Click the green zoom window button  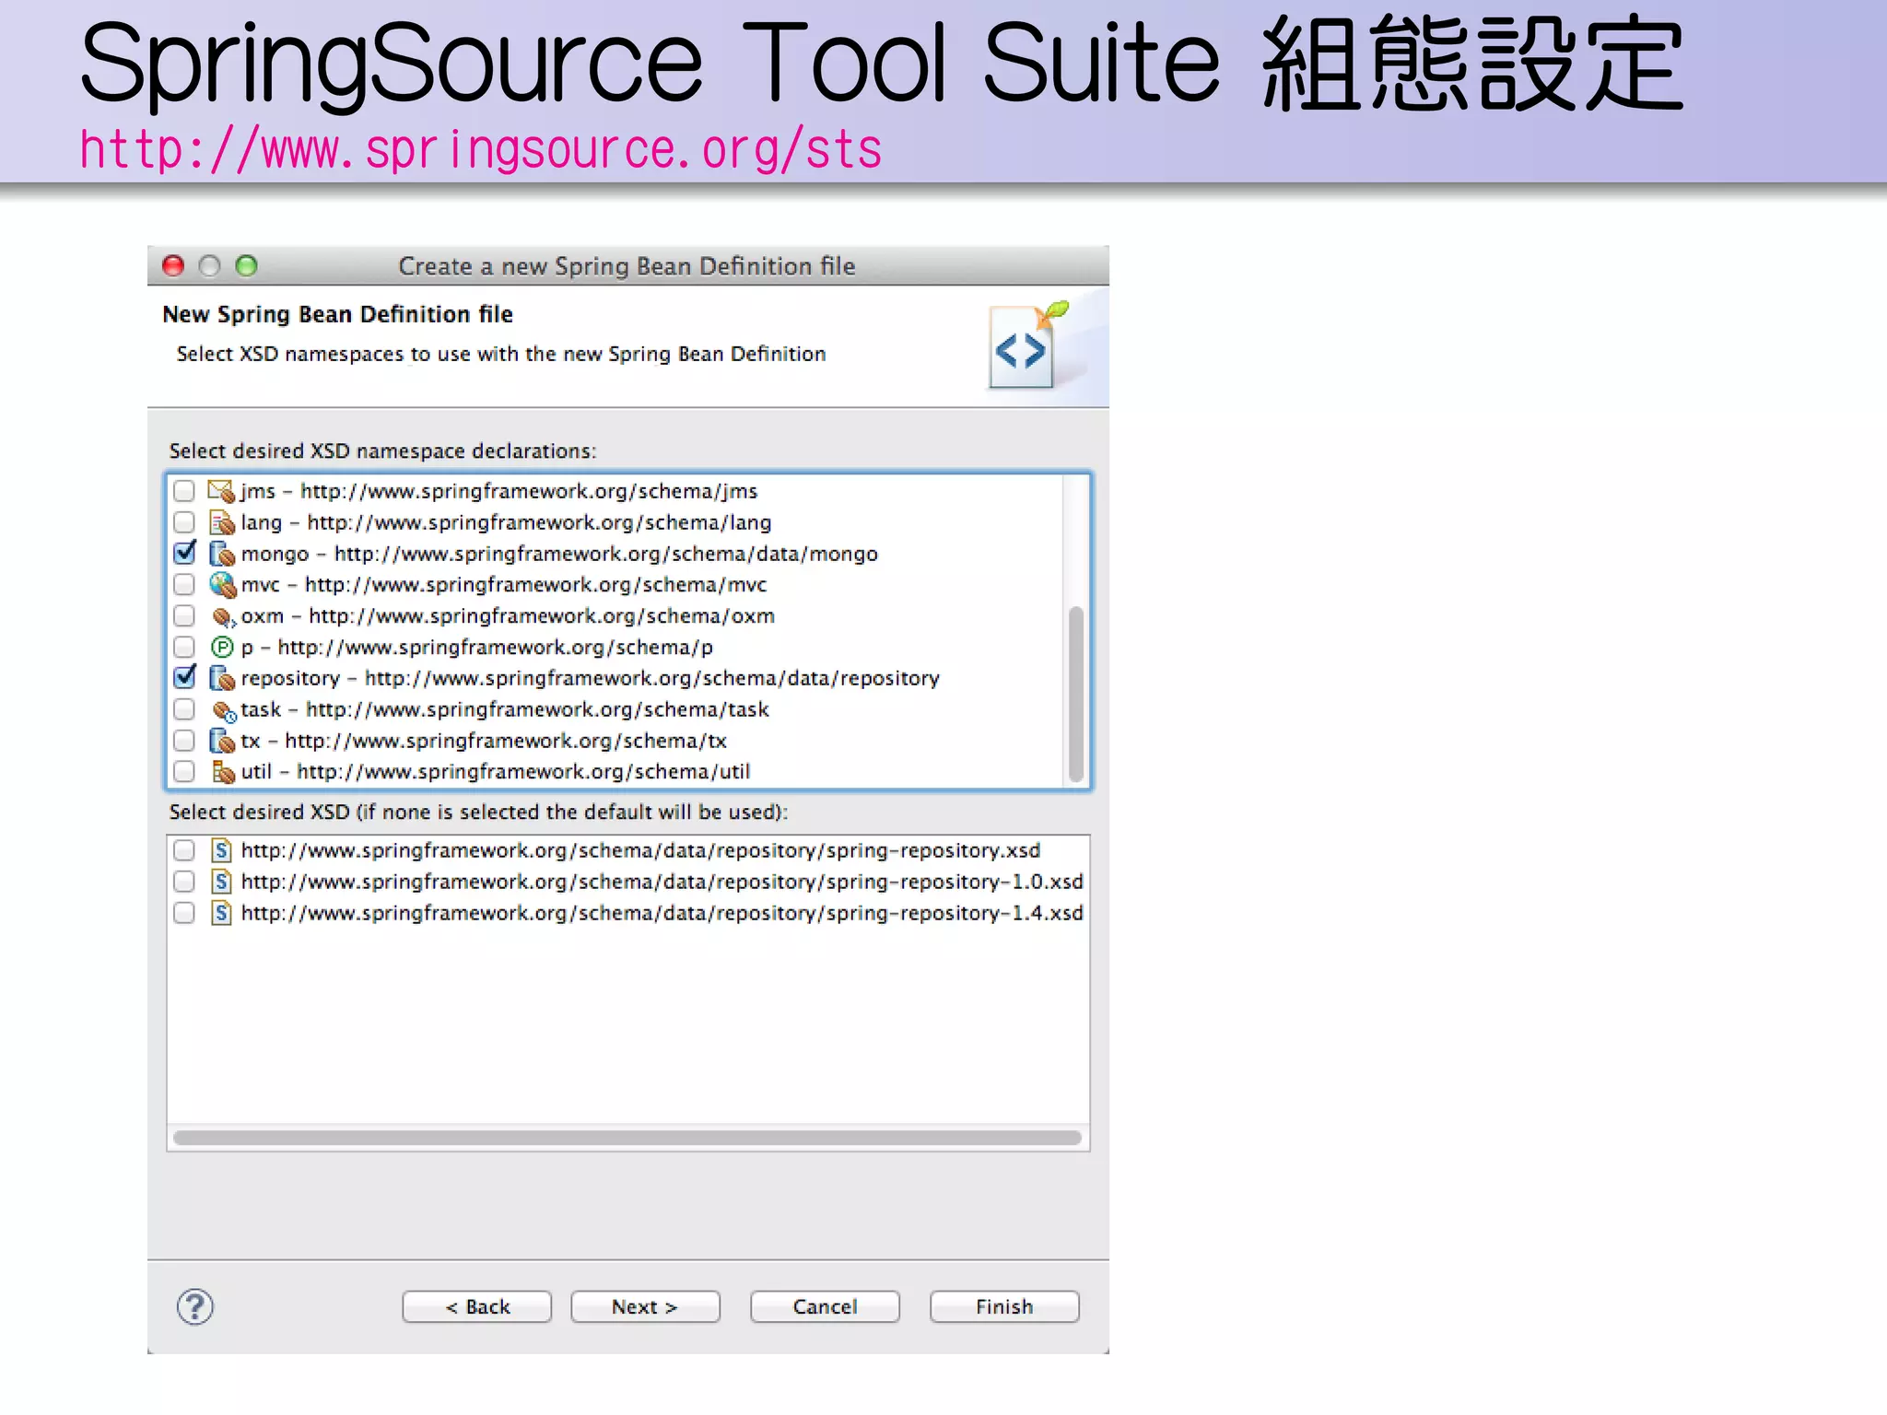(x=246, y=265)
